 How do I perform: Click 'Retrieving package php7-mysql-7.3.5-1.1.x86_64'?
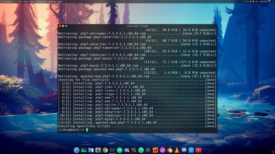coord(101,58)
